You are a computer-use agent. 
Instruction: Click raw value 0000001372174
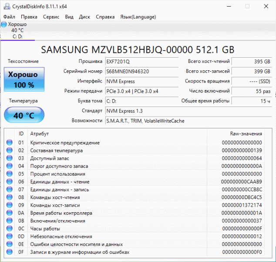[242, 205]
